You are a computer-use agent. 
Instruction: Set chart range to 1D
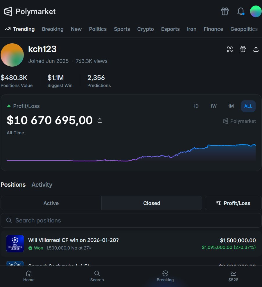pos(196,106)
